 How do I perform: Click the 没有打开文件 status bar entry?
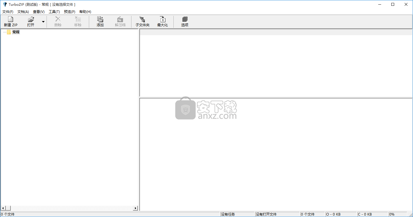277,214
